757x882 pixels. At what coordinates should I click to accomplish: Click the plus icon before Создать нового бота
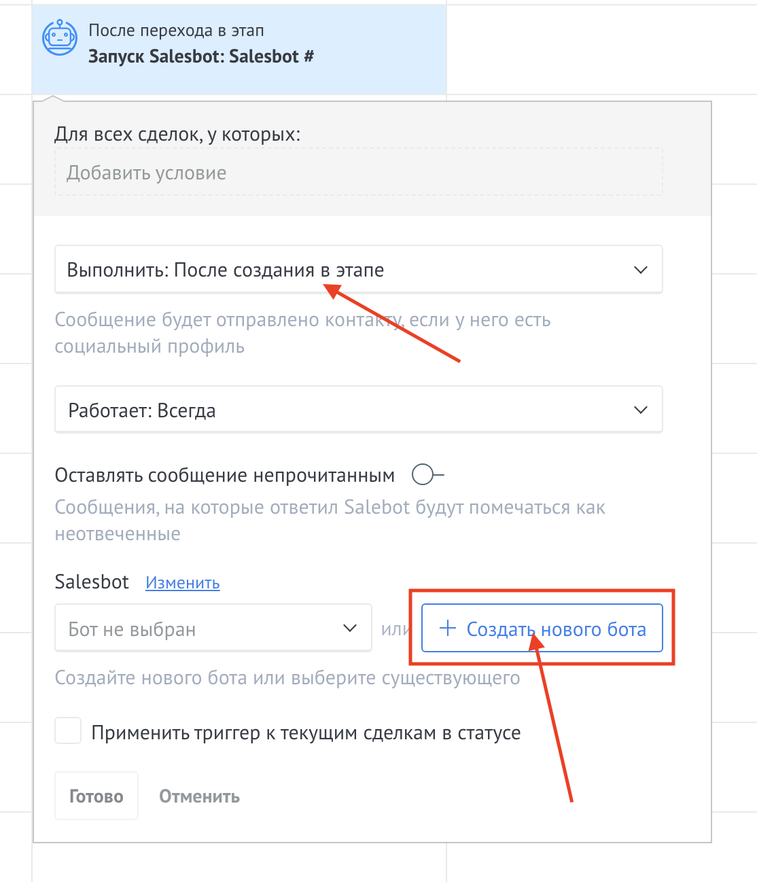[x=447, y=629]
